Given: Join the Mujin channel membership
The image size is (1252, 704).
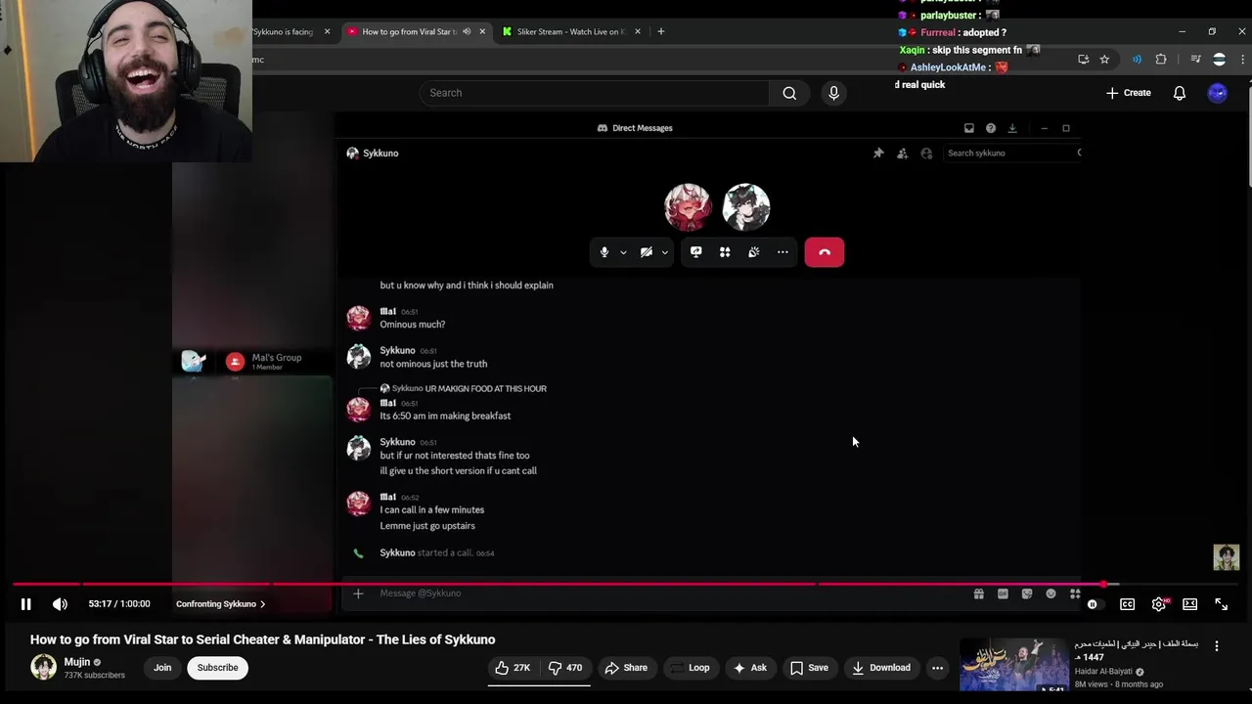Looking at the screenshot, I should 162,668.
